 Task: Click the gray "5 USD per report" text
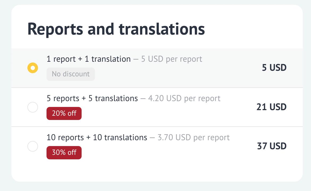coord(171,59)
